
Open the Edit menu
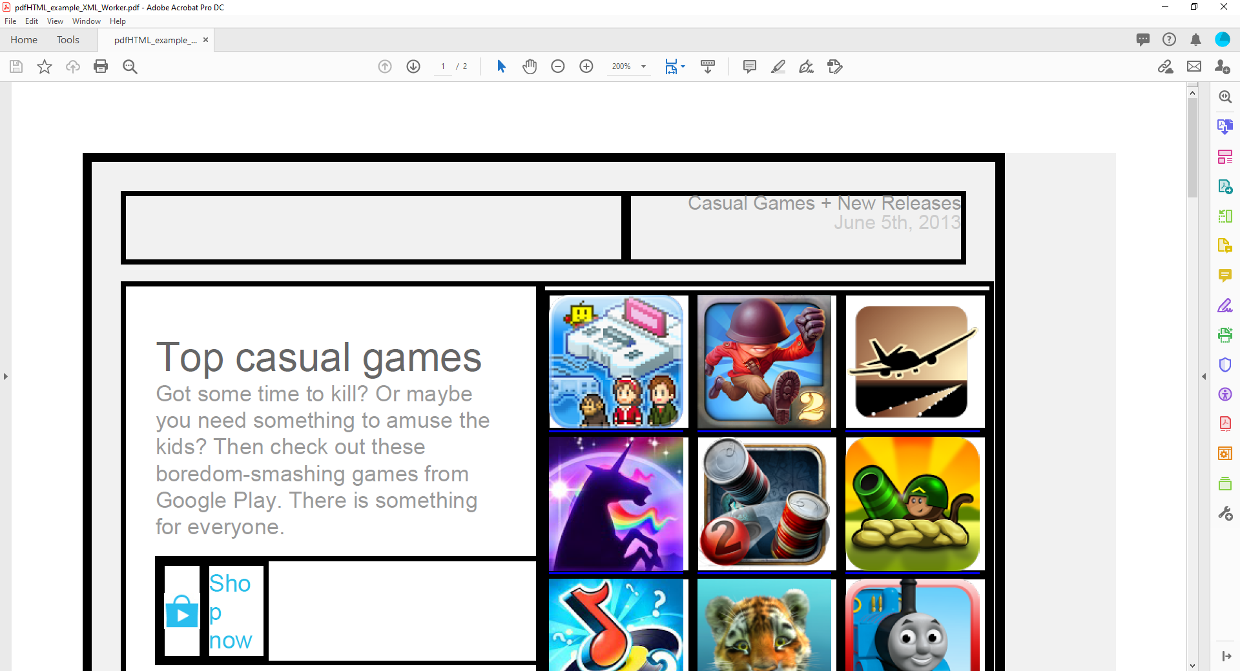[31, 21]
